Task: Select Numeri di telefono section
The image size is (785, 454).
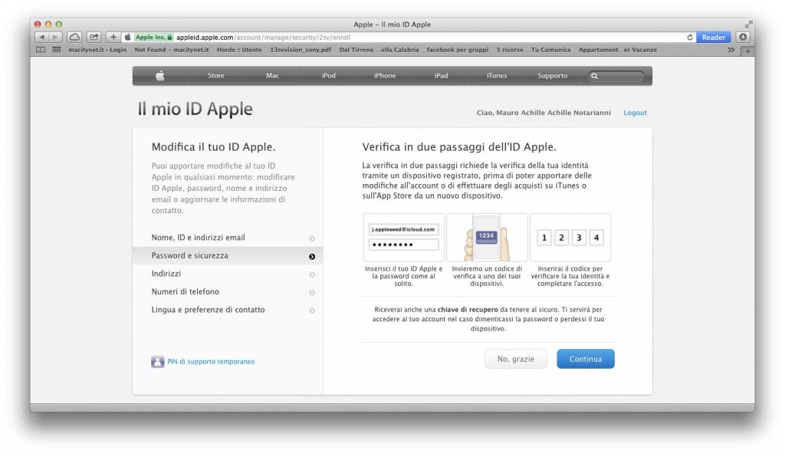Action: tap(228, 291)
